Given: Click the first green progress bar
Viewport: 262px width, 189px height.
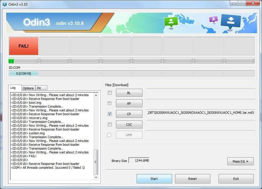Looking at the screenshot, I should (x=23, y=60).
